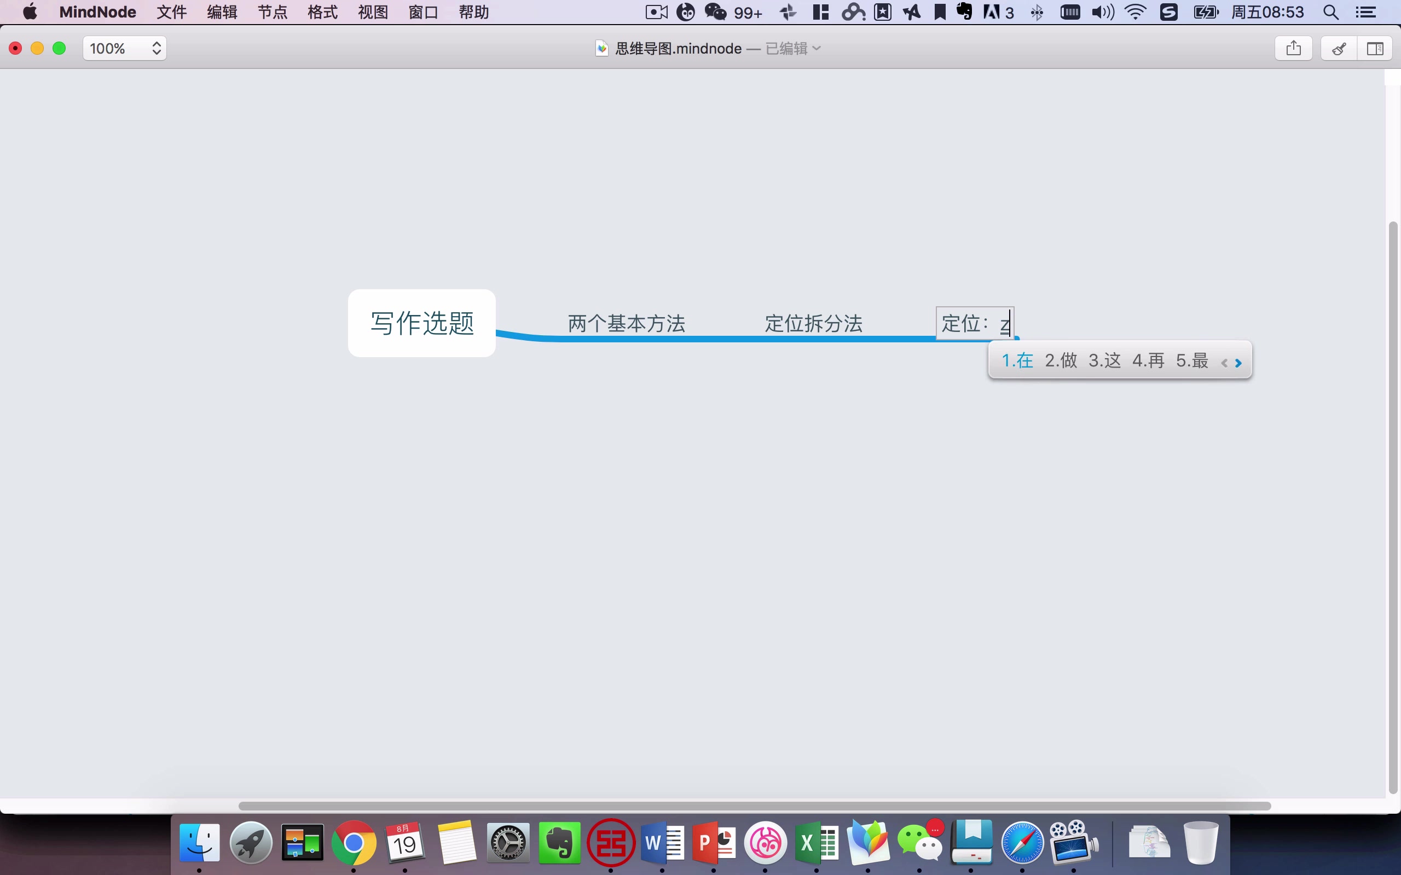The height and width of the screenshot is (875, 1401).
Task: Click the 定位拆分法 branch node
Action: (x=812, y=324)
